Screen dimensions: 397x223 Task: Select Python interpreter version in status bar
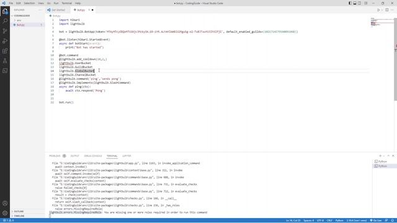(357, 221)
